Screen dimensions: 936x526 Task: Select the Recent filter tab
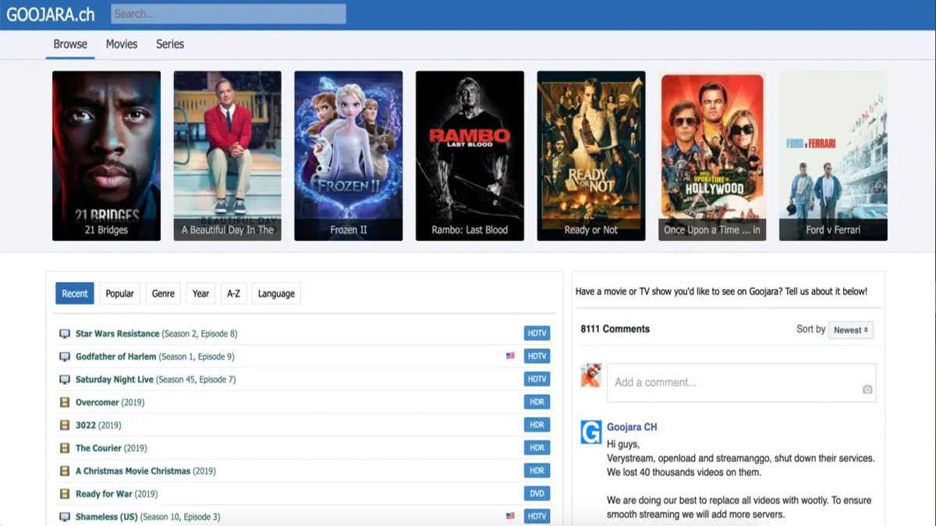[75, 294]
